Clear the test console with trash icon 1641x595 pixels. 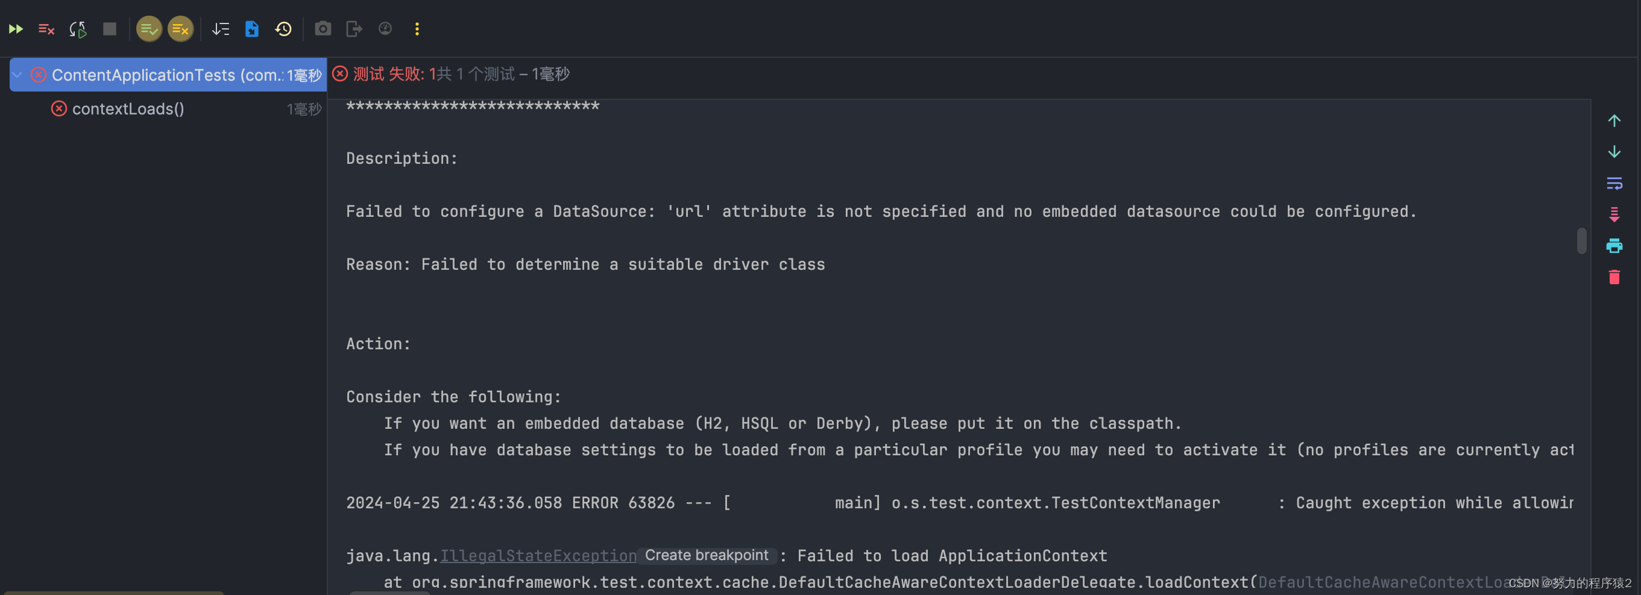[x=1615, y=277]
